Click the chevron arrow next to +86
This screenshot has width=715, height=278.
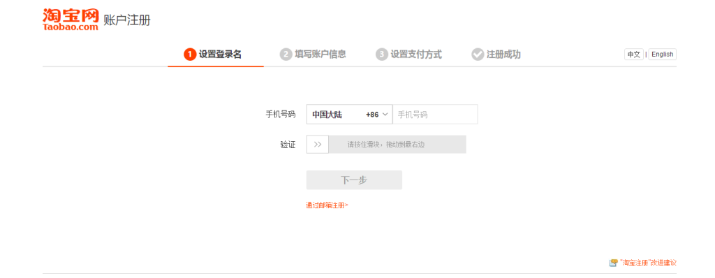(x=385, y=114)
